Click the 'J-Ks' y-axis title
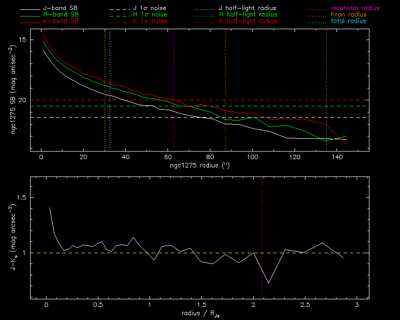 coord(13,237)
